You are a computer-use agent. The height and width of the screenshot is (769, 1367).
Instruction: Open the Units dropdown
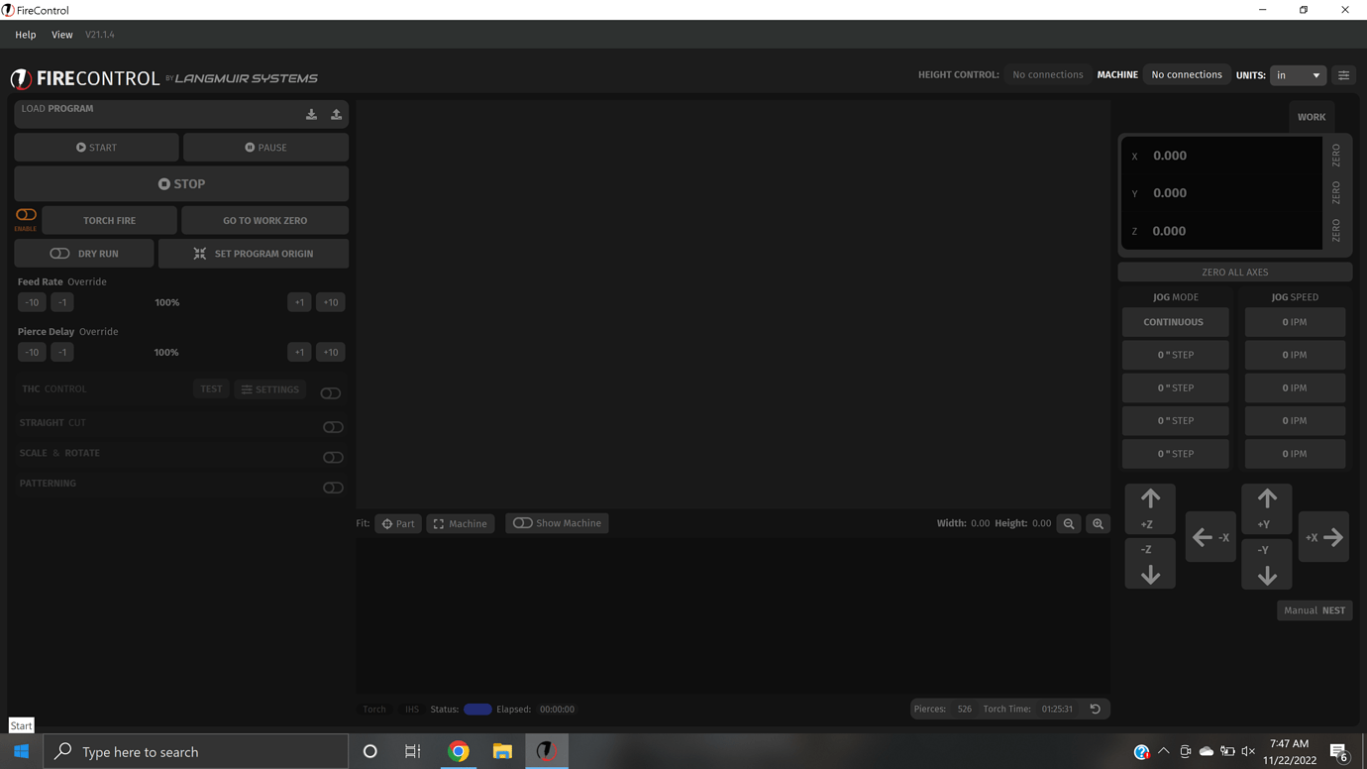[x=1298, y=75]
